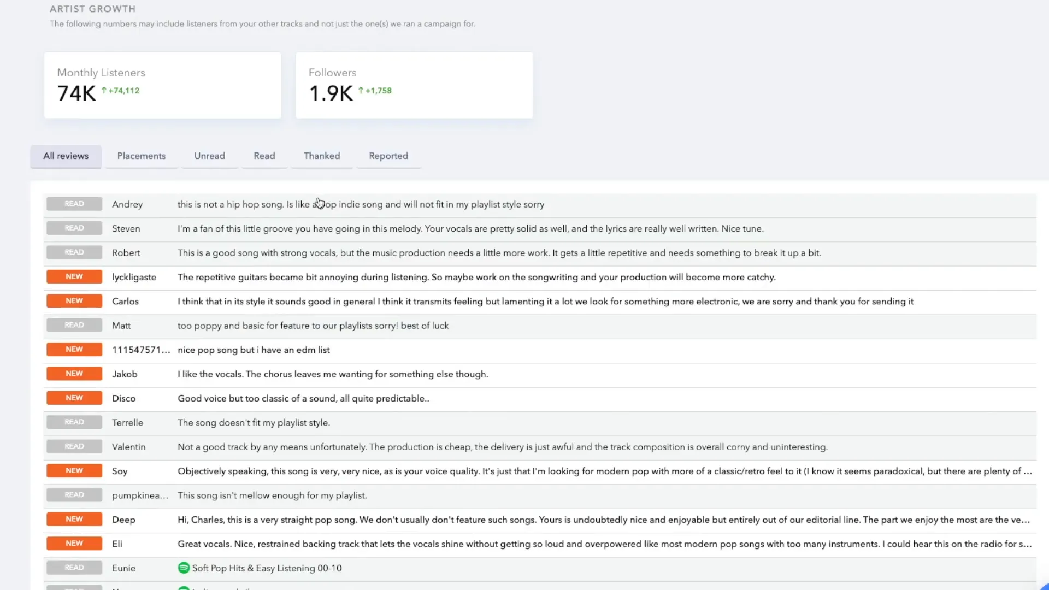Switch to the All reviews tab
Viewport: 1049px width, 590px height.
[66, 156]
